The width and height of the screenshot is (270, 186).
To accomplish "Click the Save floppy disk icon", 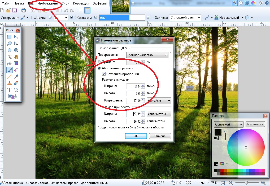I will tap(15, 10).
